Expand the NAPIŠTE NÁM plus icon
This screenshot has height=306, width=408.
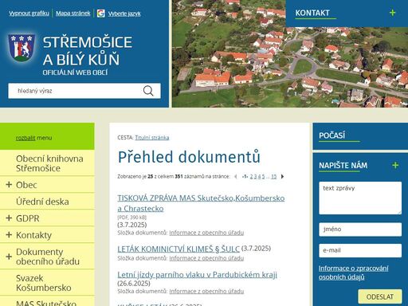[395, 165]
